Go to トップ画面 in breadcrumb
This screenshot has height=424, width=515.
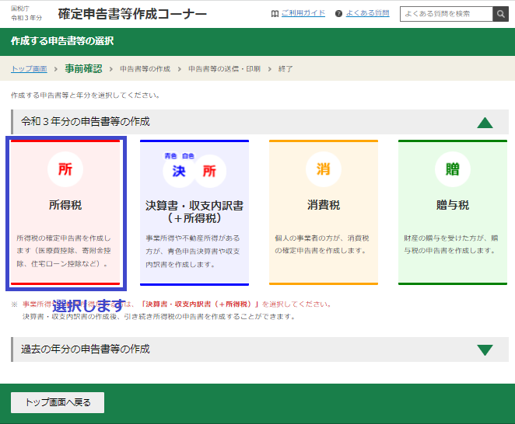(29, 69)
